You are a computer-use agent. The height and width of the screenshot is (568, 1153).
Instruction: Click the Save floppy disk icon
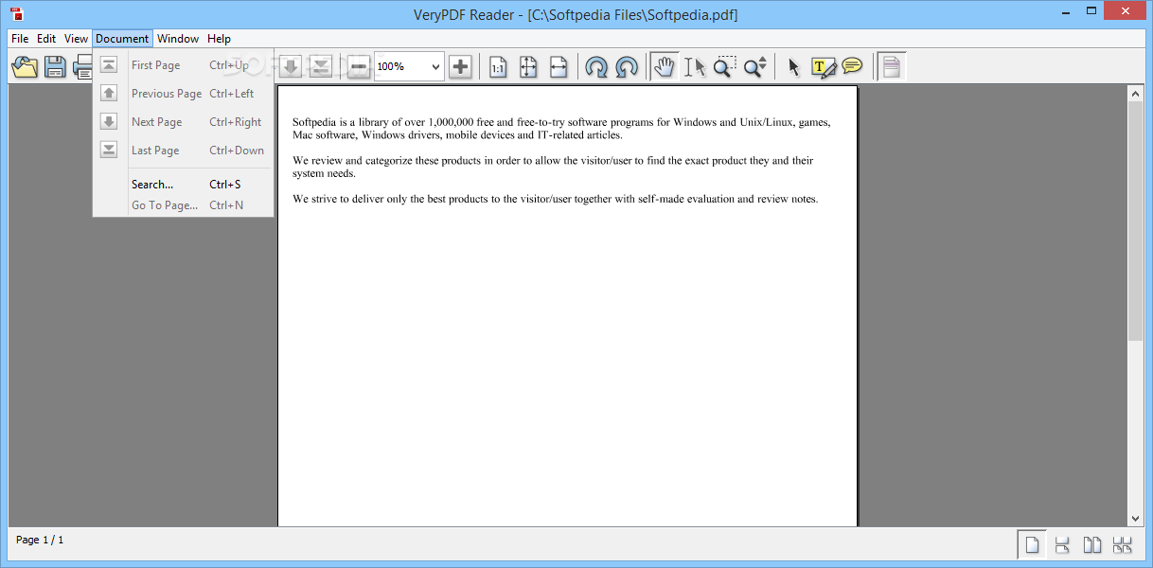[x=55, y=66]
